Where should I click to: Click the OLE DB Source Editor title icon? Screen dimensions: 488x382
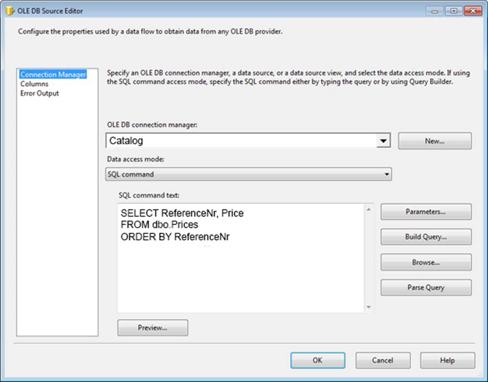coord(10,11)
